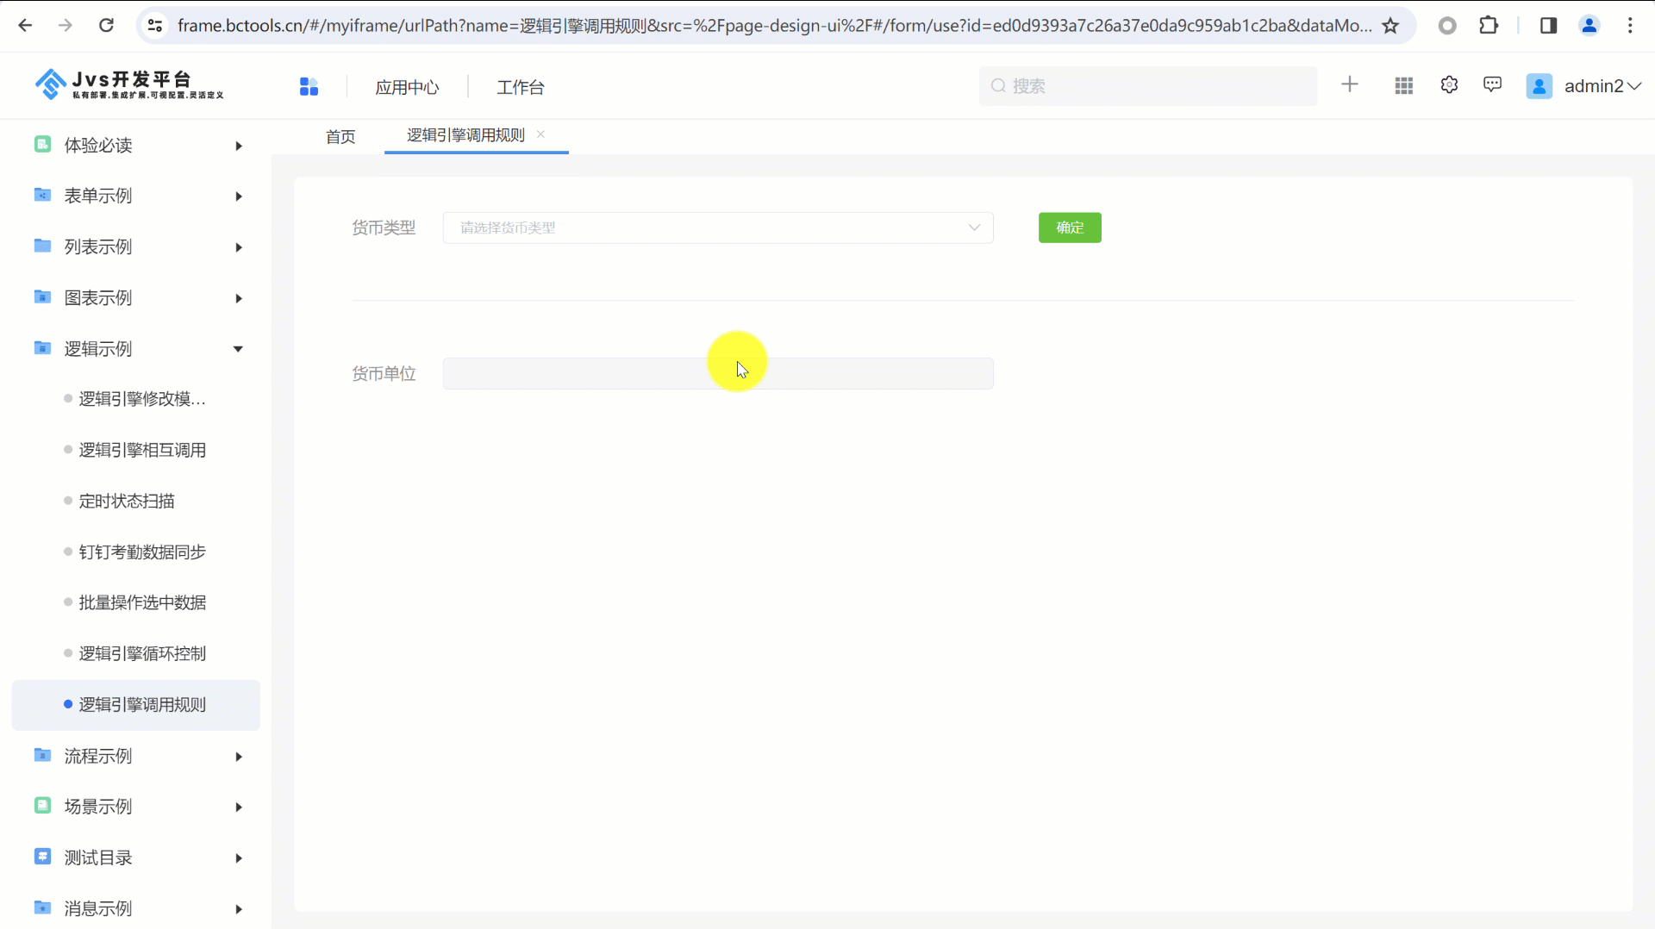Image resolution: width=1655 pixels, height=929 pixels.
Task: Click the browser address bar URL
Action: (774, 26)
